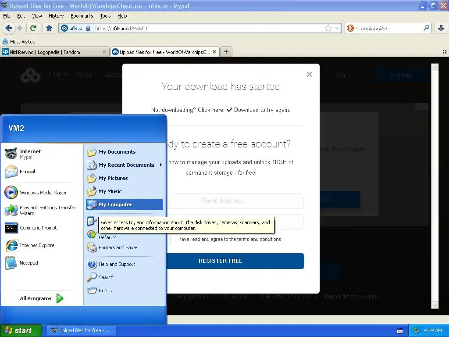Reload the current page

point(33,28)
